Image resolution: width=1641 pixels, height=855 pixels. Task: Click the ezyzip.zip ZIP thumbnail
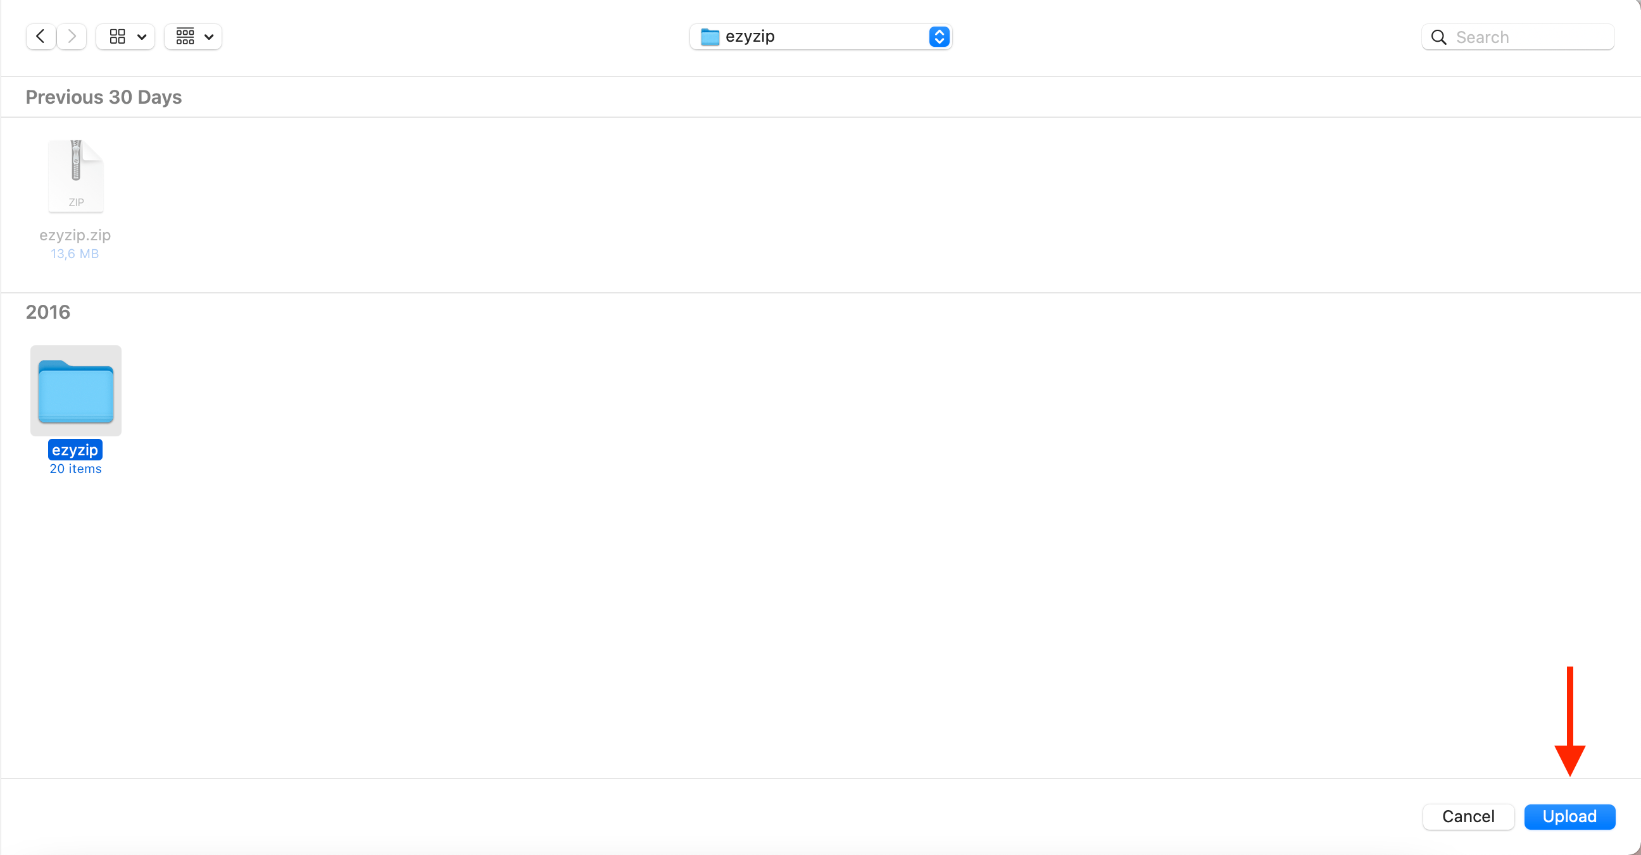(x=76, y=176)
